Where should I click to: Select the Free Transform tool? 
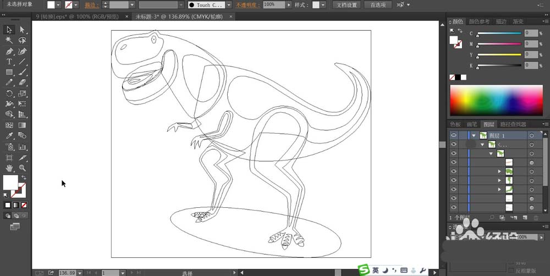coord(22,104)
